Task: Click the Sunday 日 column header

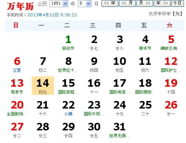Action: pos(16,25)
